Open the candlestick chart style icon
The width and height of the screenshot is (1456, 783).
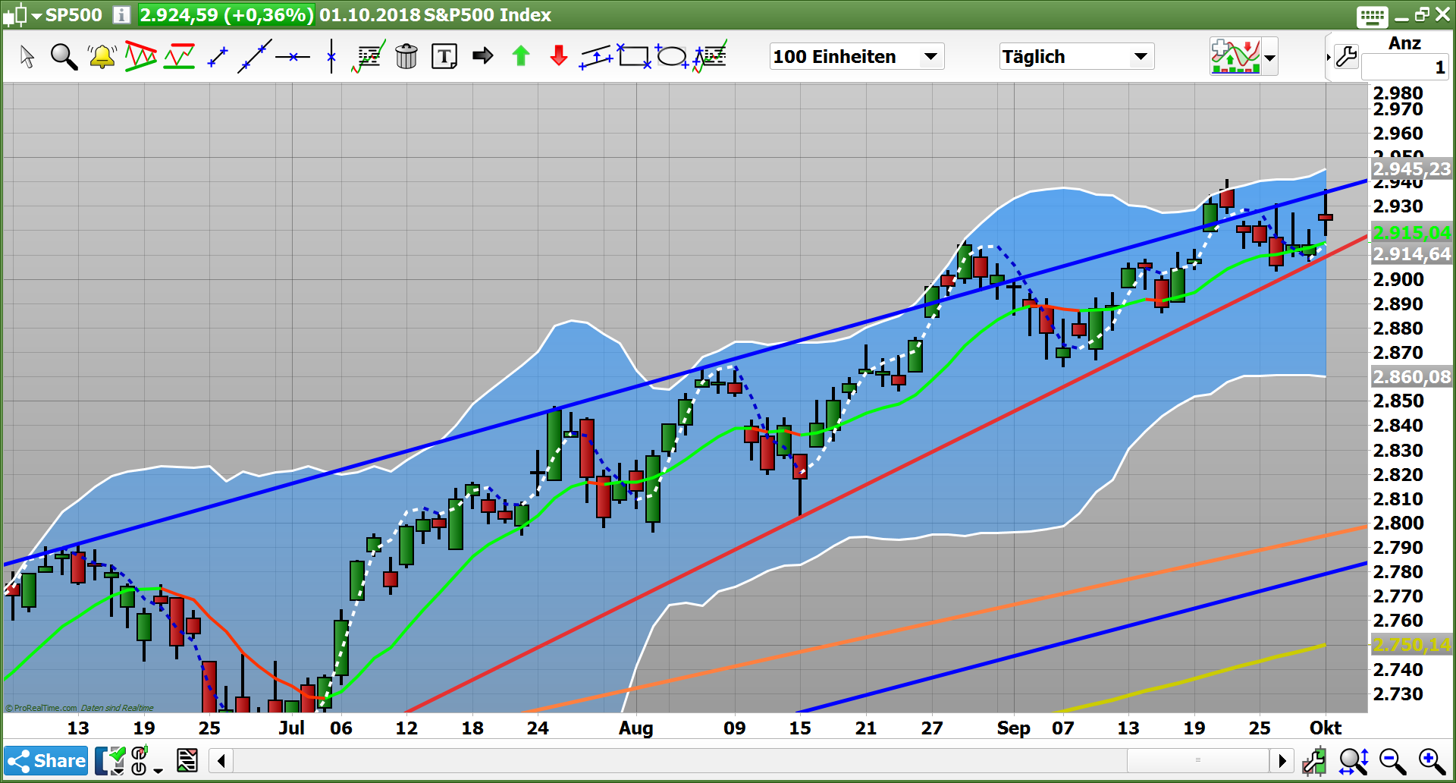15,14
